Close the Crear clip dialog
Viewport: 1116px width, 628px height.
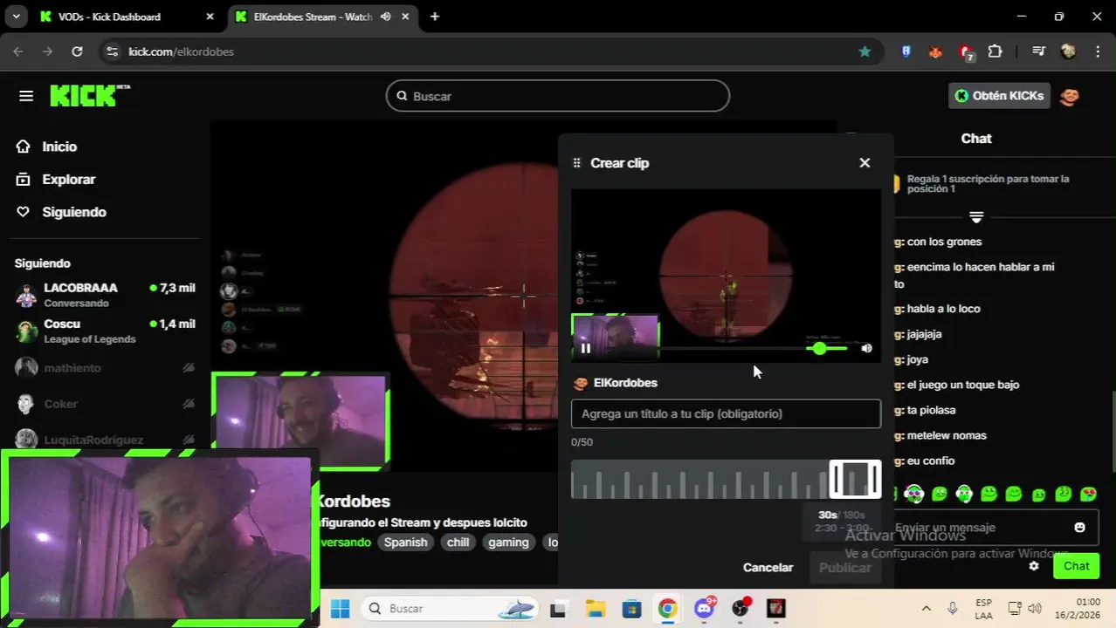coord(865,163)
